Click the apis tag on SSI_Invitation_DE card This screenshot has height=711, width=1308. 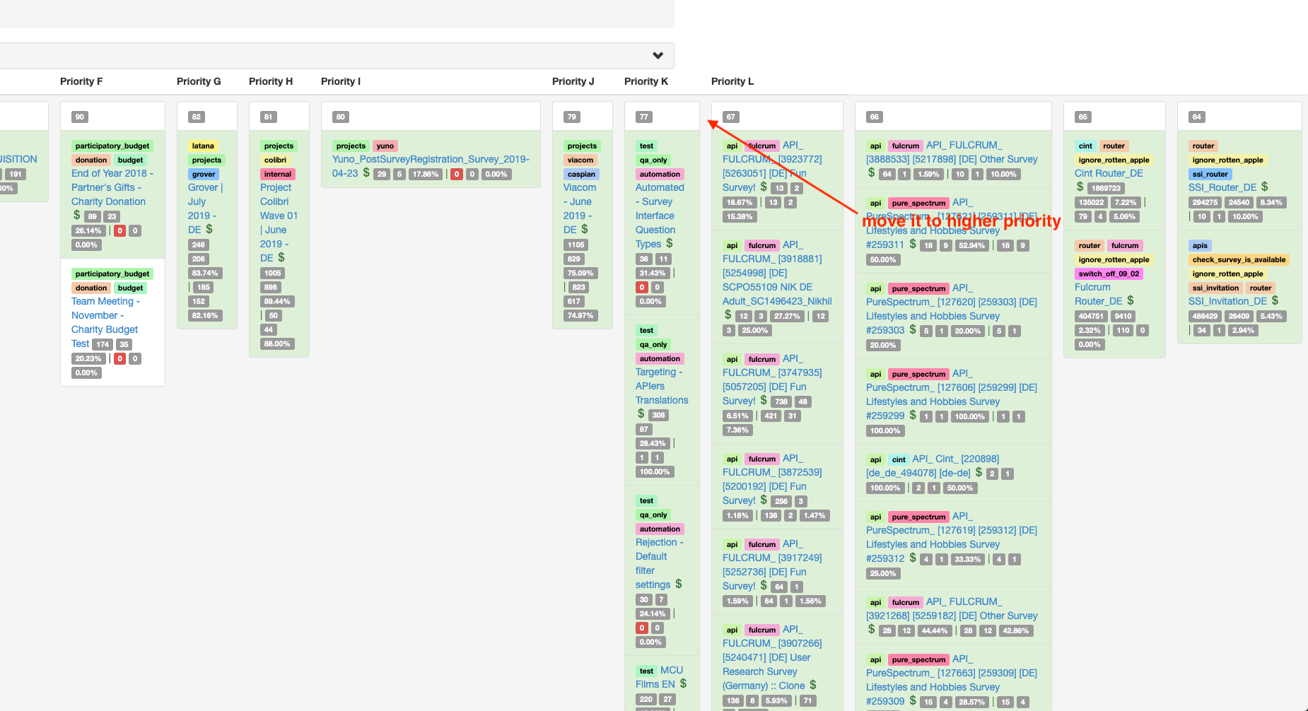pyautogui.click(x=1200, y=245)
